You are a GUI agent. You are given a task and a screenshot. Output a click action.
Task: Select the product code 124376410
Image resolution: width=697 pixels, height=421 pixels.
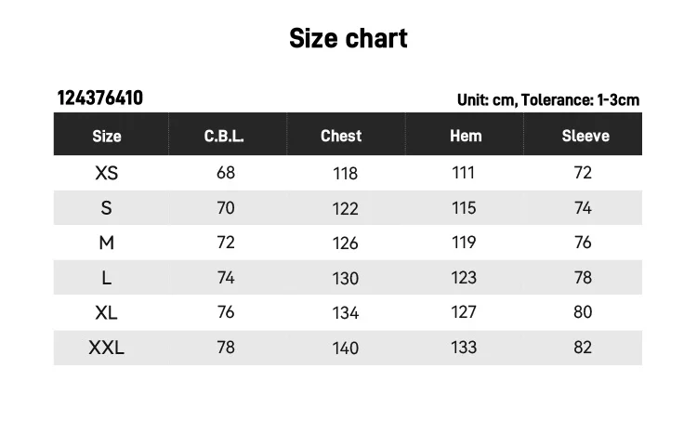[x=100, y=99]
